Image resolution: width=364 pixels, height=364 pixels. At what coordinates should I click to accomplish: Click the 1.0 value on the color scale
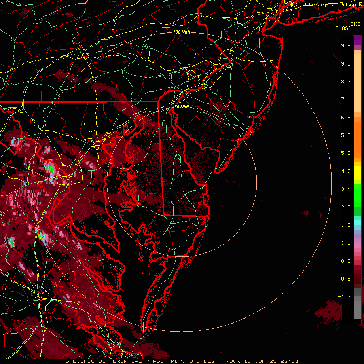pos(346,243)
